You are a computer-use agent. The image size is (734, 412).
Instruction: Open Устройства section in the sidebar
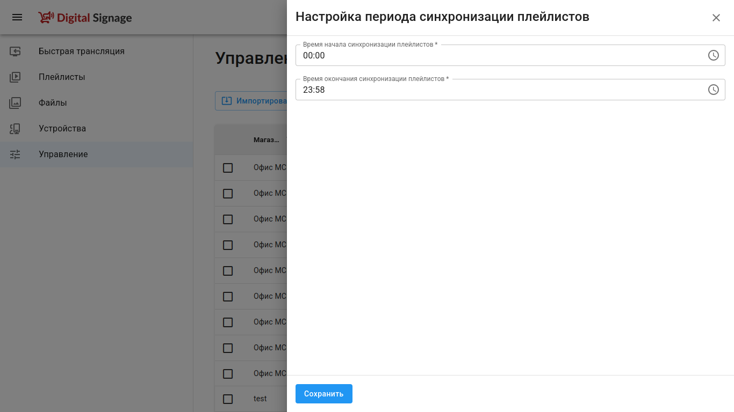pyautogui.click(x=62, y=129)
